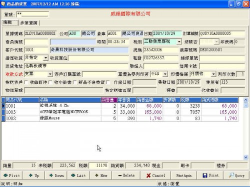Delete the current record
Image resolution: width=250 pixels, height=187 pixels.
126,176
